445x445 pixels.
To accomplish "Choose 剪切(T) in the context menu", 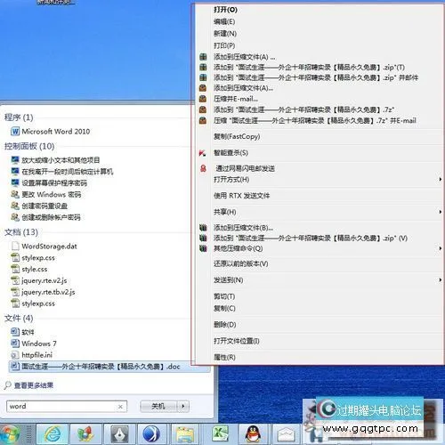I will point(224,296).
